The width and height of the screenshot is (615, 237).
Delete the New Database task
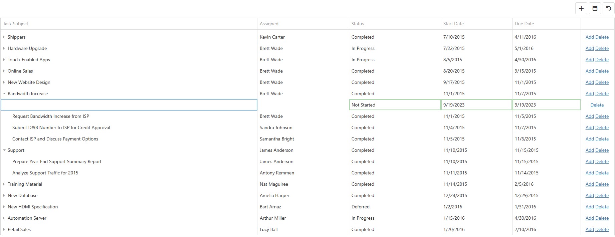point(602,196)
